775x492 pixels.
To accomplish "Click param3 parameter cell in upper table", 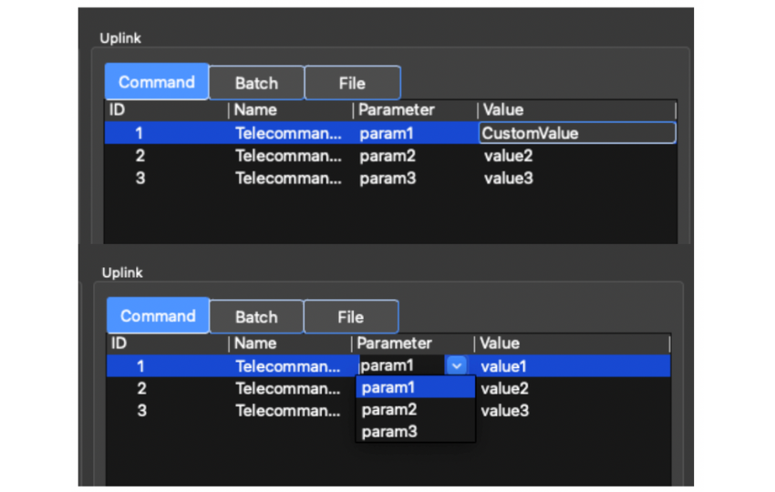I will [387, 179].
